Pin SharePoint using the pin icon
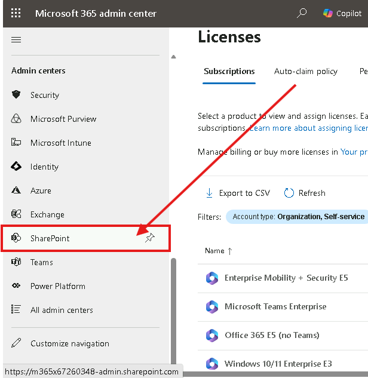The image size is (368, 378). (x=150, y=238)
